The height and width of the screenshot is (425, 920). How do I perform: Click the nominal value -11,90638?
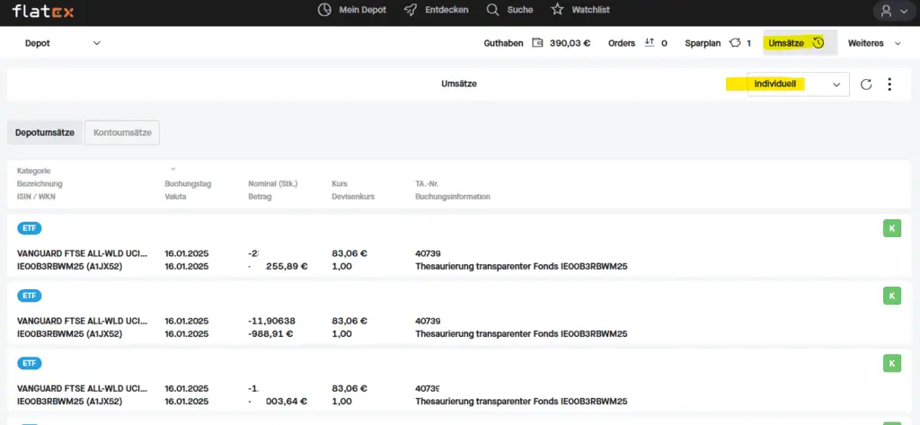click(271, 321)
